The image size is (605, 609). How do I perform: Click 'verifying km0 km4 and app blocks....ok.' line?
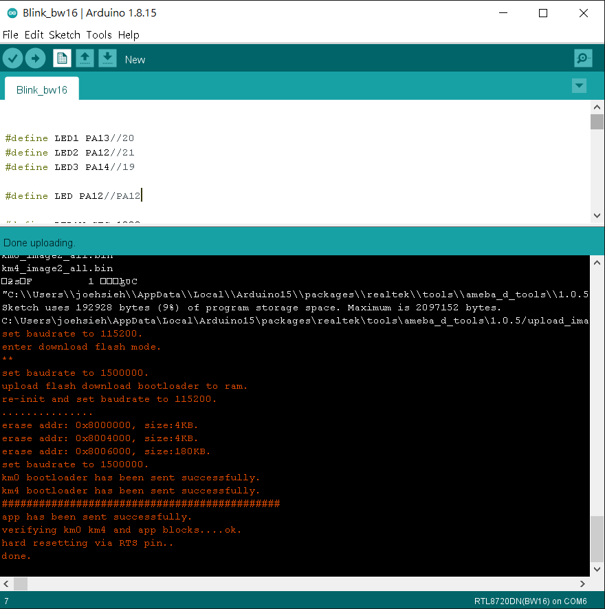click(x=122, y=530)
